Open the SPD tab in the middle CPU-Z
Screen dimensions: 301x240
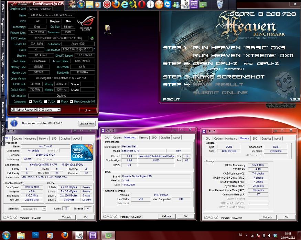point(154,137)
